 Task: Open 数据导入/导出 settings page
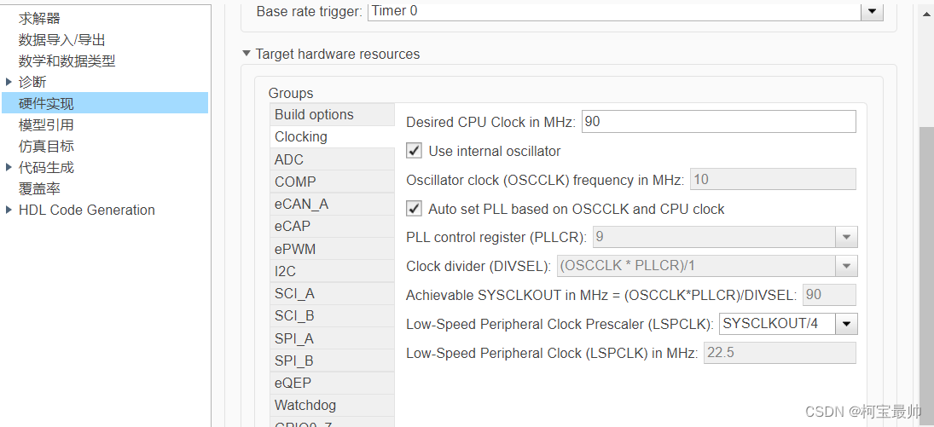[62, 39]
